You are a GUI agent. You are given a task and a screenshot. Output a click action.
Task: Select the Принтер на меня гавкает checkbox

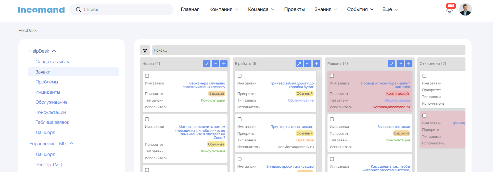[239, 119]
